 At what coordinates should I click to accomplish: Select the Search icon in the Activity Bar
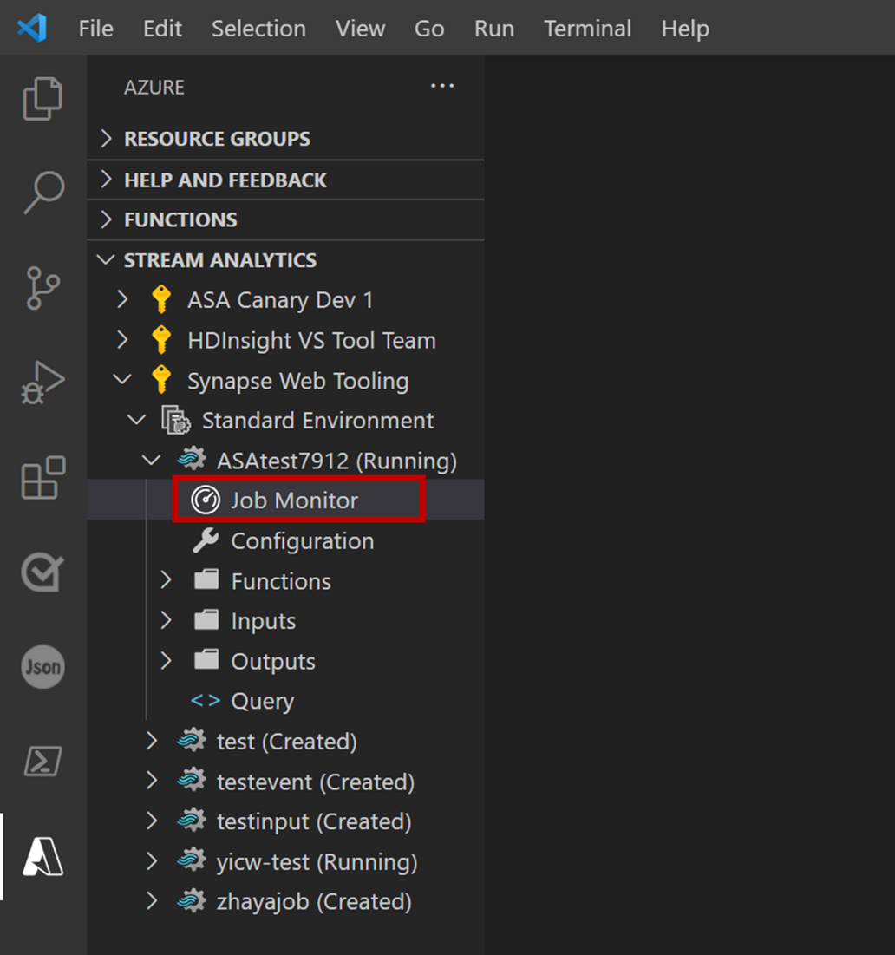point(42,193)
